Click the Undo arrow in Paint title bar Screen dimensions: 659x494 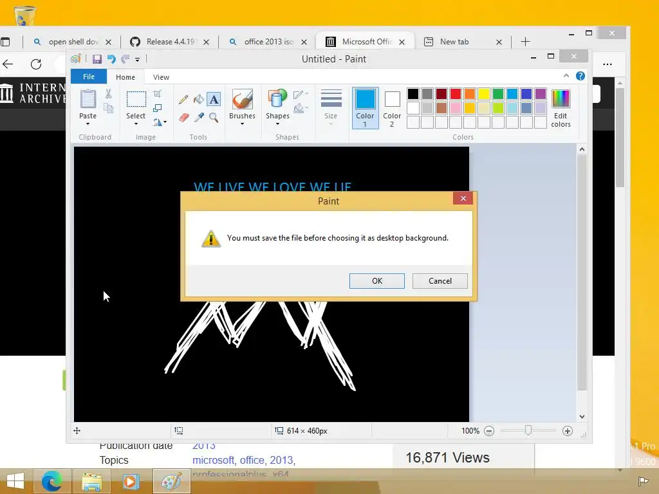click(111, 59)
